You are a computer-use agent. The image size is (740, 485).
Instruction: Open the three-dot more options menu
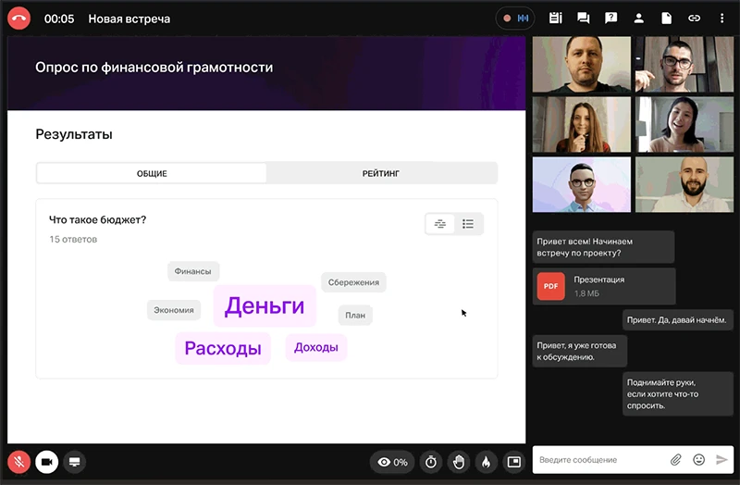pyautogui.click(x=721, y=19)
